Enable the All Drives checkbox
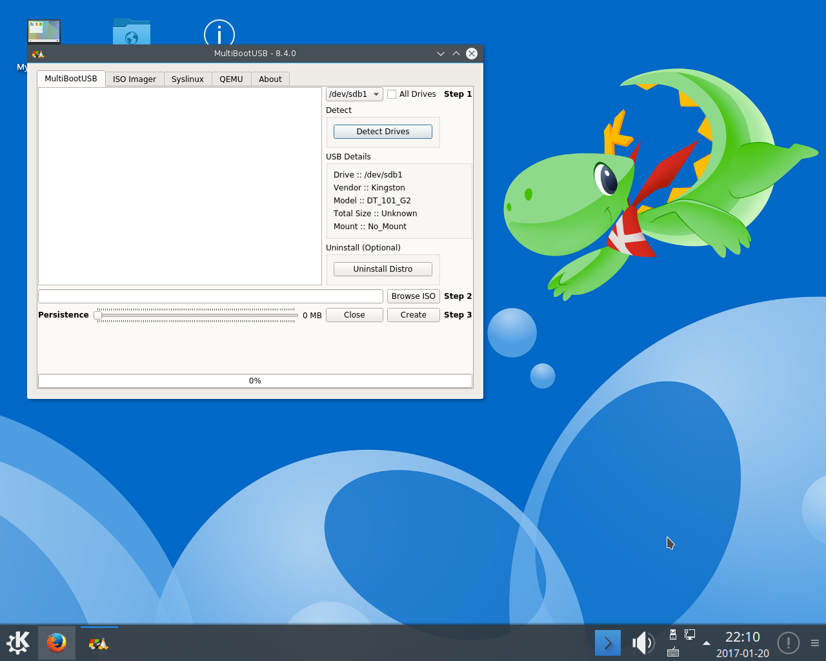The image size is (826, 661). pos(392,94)
